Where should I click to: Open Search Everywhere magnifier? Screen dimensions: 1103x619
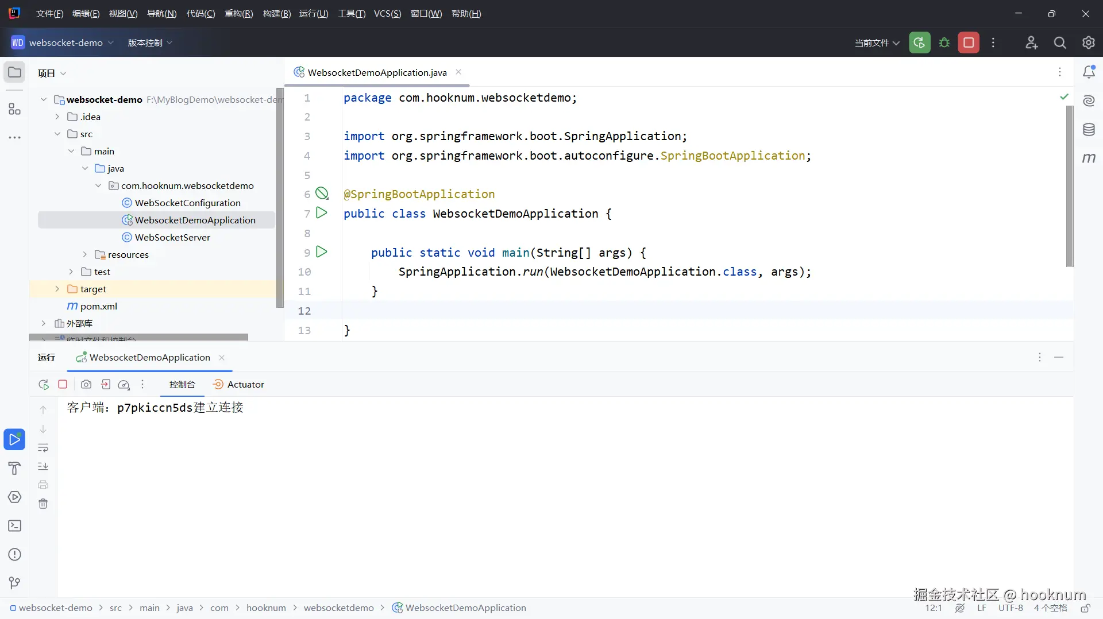tap(1060, 42)
